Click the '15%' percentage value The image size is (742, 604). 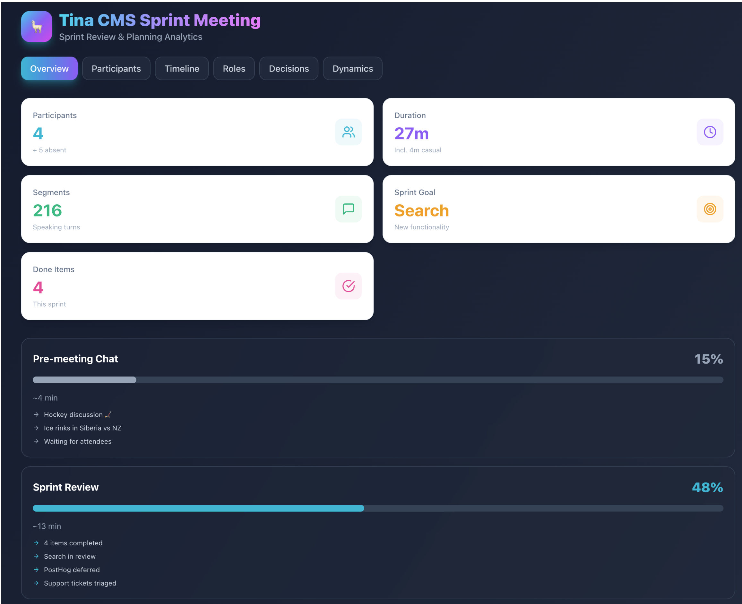(709, 359)
